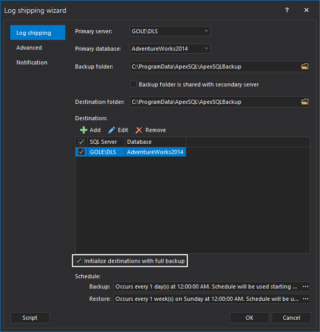Browse for destination folder using folder icon
Screen dimensions: 320x332
pyautogui.click(x=305, y=102)
